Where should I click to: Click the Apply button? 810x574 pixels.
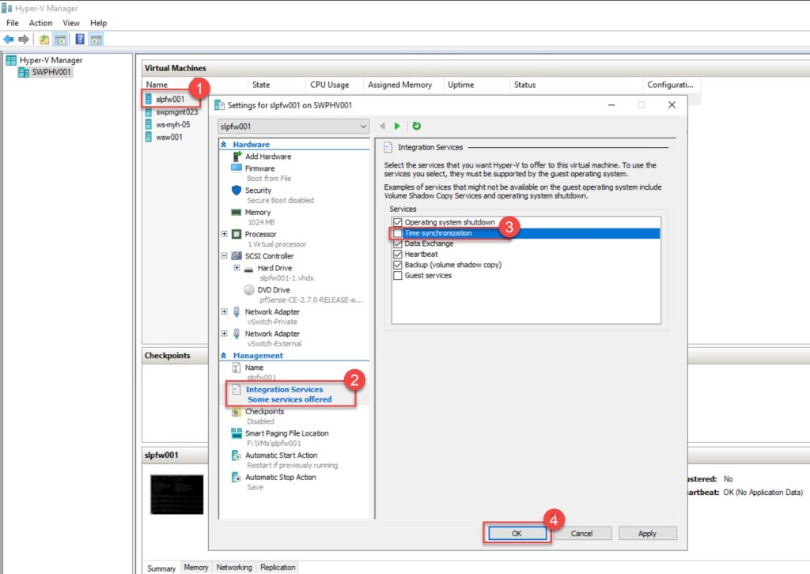[x=647, y=534]
